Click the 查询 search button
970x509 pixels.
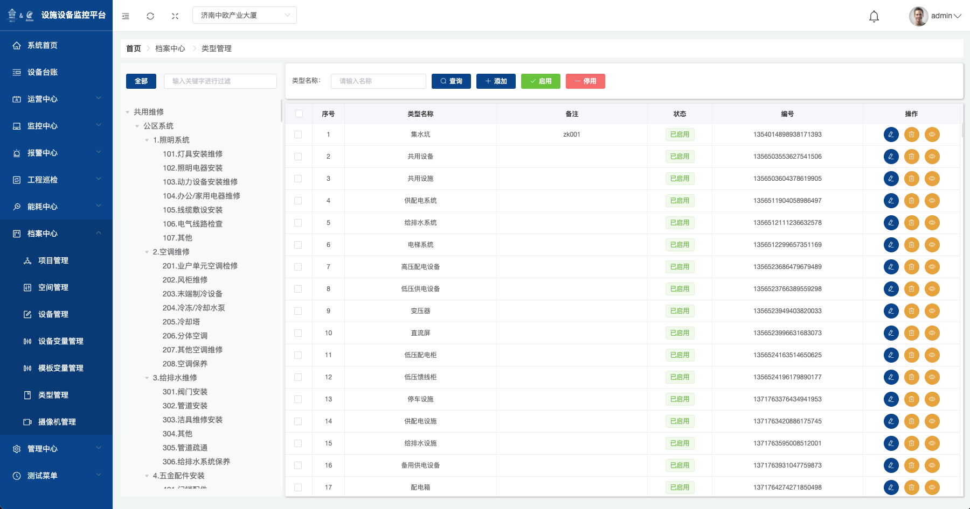(451, 81)
